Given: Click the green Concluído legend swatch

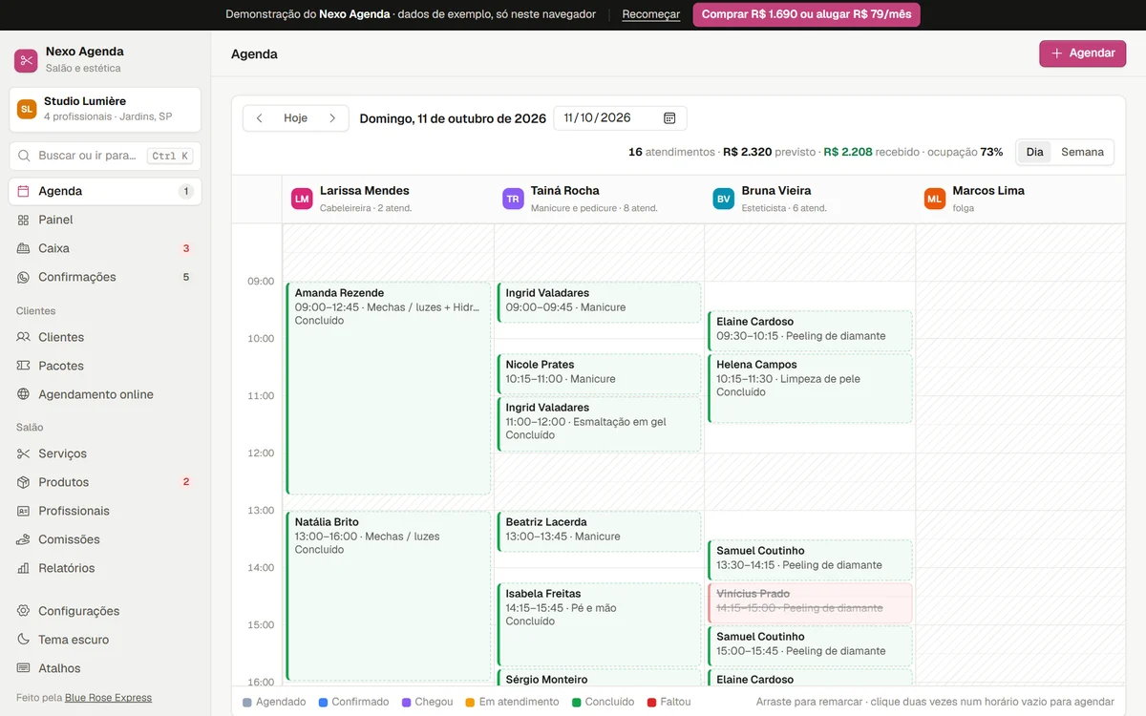Looking at the screenshot, I should click(x=577, y=703).
